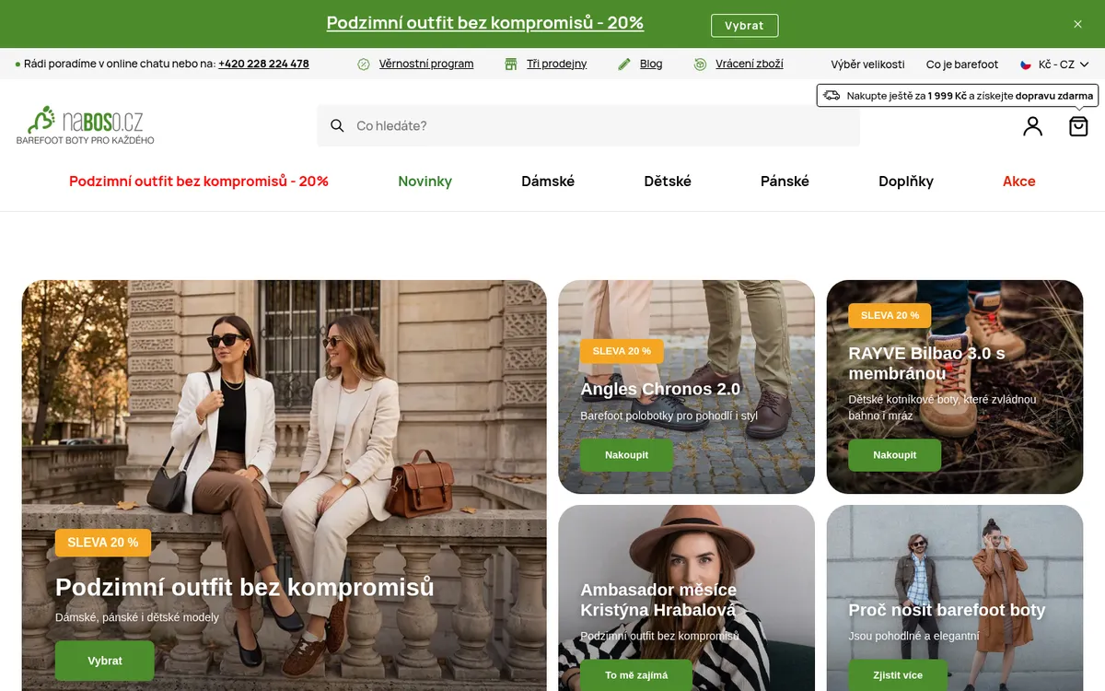
Task: Click the Věrnostní program percent icon
Action: (x=364, y=64)
